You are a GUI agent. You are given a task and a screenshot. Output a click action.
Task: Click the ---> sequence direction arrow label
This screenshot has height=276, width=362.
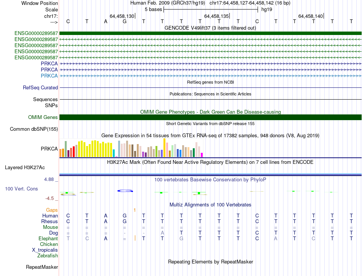pos(54,22)
